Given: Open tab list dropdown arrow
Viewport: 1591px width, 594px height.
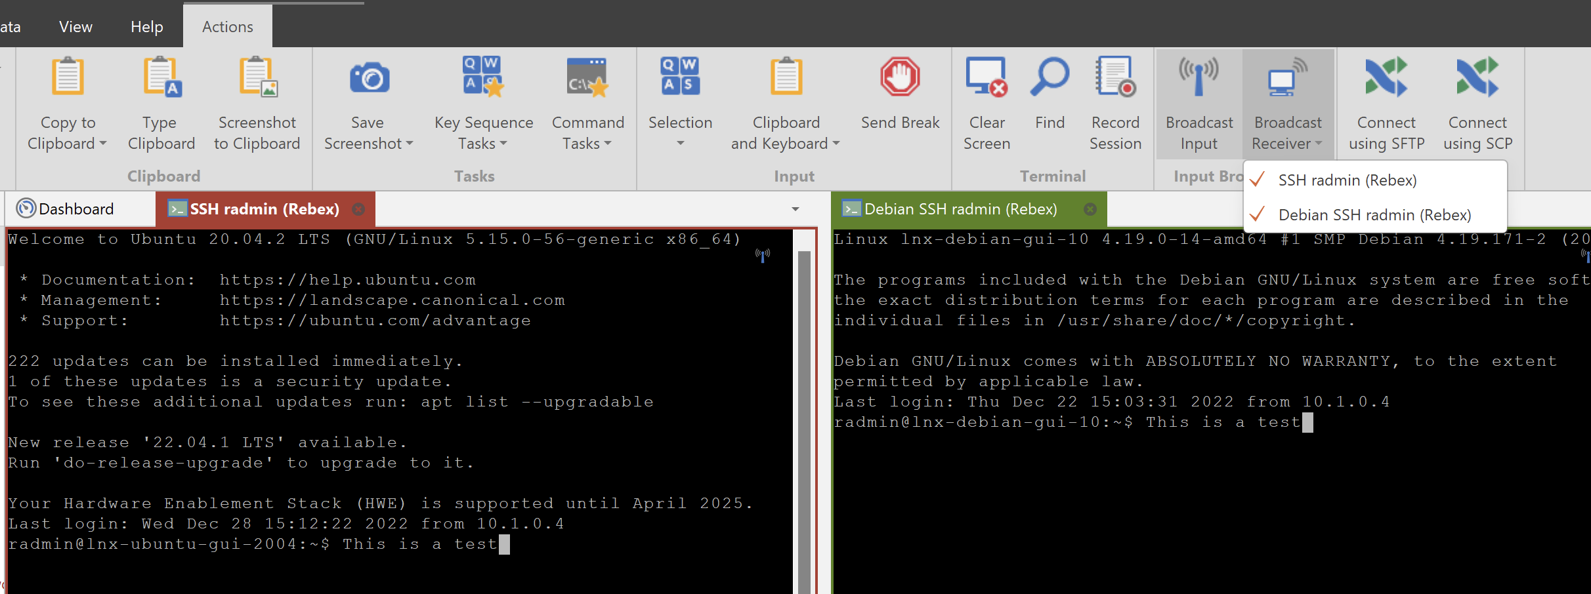Looking at the screenshot, I should pos(795,209).
